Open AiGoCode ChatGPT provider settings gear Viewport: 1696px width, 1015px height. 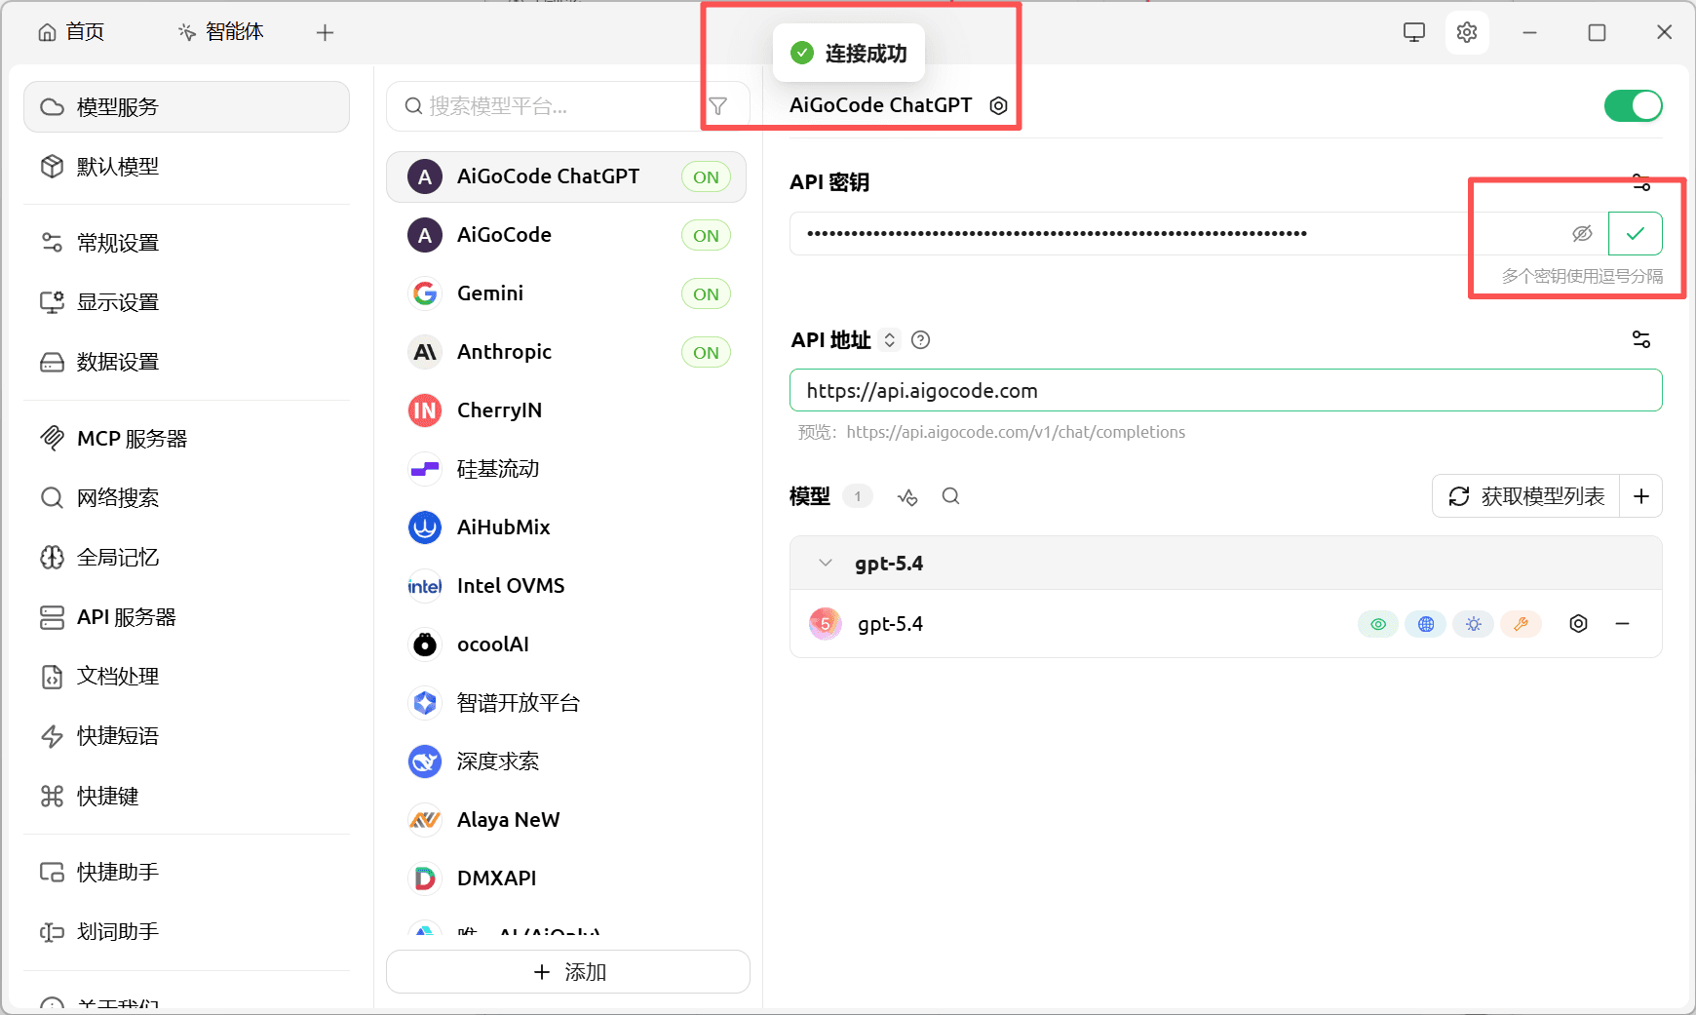coord(998,105)
